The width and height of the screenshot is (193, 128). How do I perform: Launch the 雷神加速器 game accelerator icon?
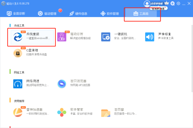pos(18,112)
